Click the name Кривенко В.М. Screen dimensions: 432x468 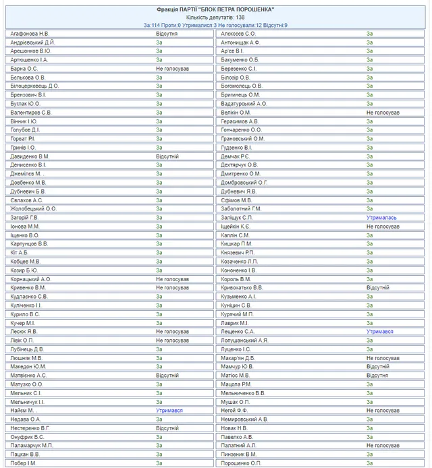click(28, 288)
